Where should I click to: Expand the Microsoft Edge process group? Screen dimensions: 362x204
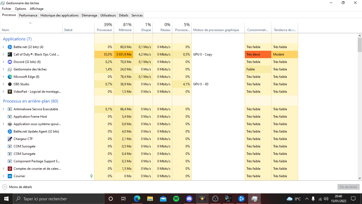3,77
